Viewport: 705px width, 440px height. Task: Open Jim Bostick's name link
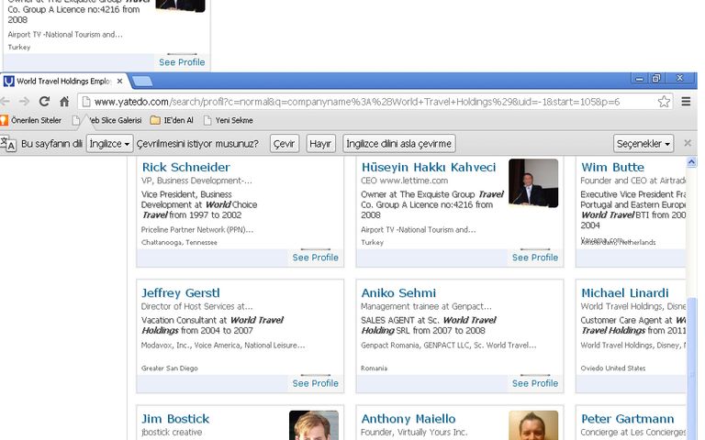pyautogui.click(x=175, y=419)
